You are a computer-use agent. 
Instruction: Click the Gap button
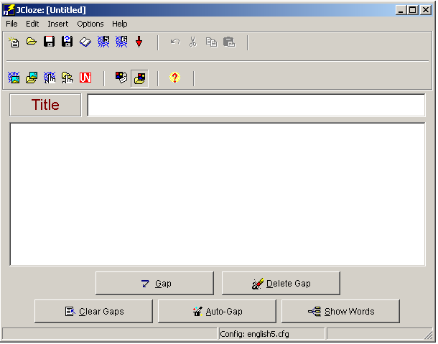(x=154, y=284)
